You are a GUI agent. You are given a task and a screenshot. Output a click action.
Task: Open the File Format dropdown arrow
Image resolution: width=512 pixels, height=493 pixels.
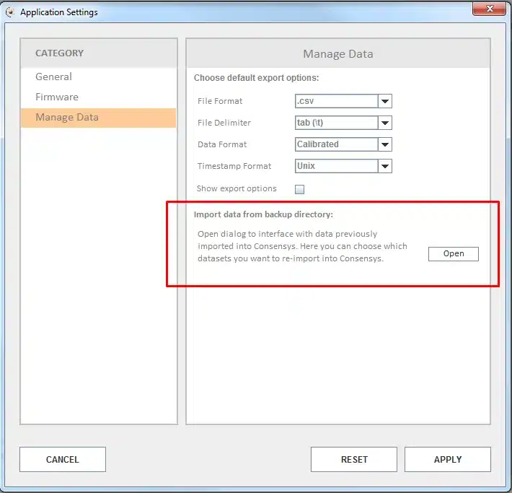point(384,101)
